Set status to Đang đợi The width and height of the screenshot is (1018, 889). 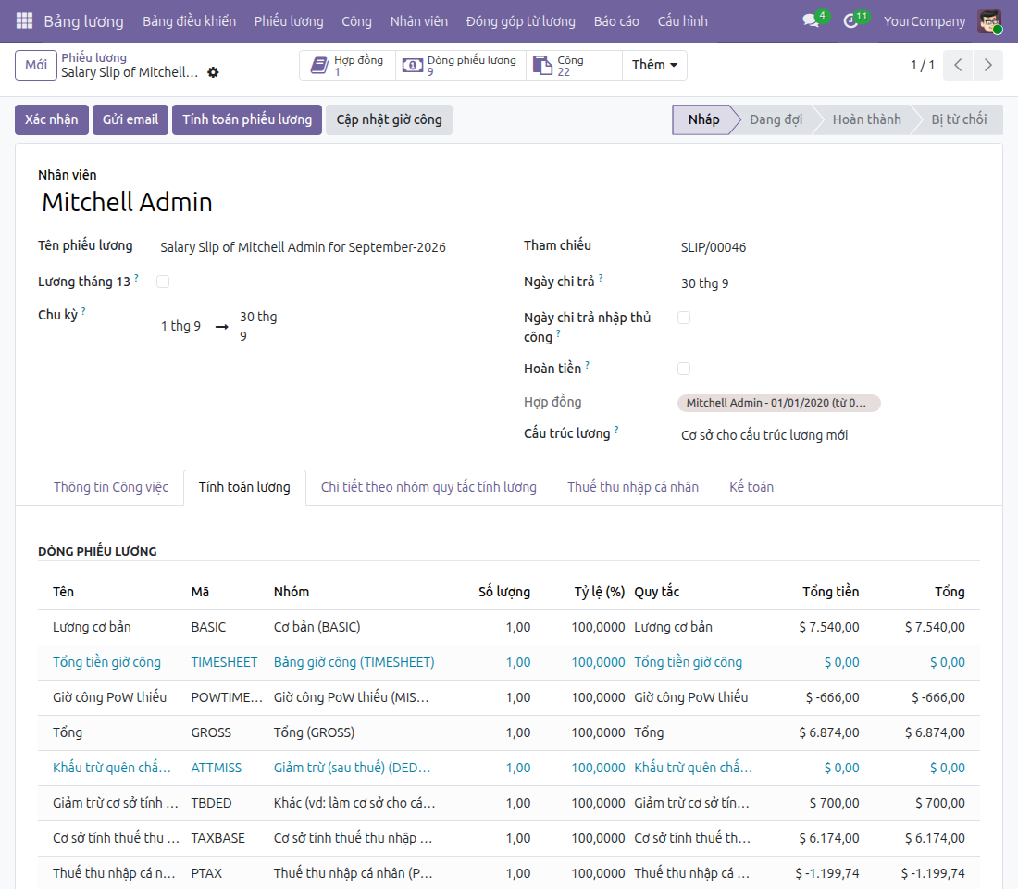[x=776, y=119]
